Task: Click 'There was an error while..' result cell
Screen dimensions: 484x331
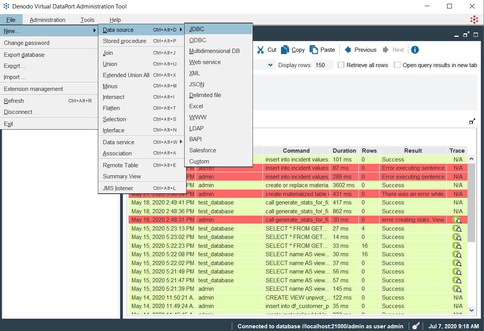Action: pos(413,194)
